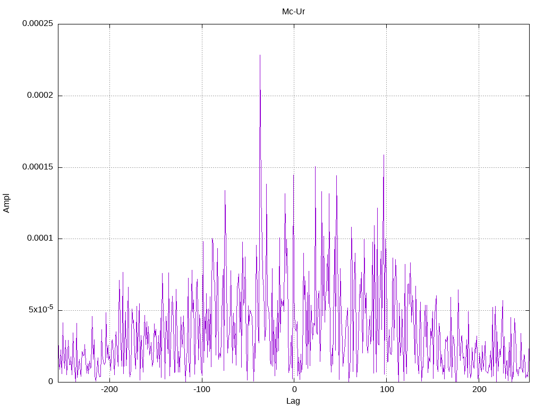The image size is (544, 408).
Task: Click the y-axis tick value 0.00015
Action: coord(38,167)
